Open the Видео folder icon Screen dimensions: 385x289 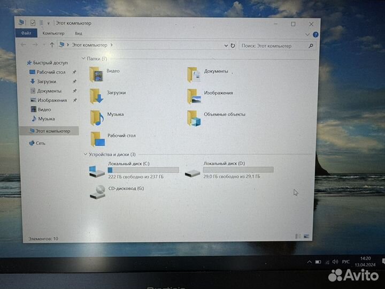point(96,74)
